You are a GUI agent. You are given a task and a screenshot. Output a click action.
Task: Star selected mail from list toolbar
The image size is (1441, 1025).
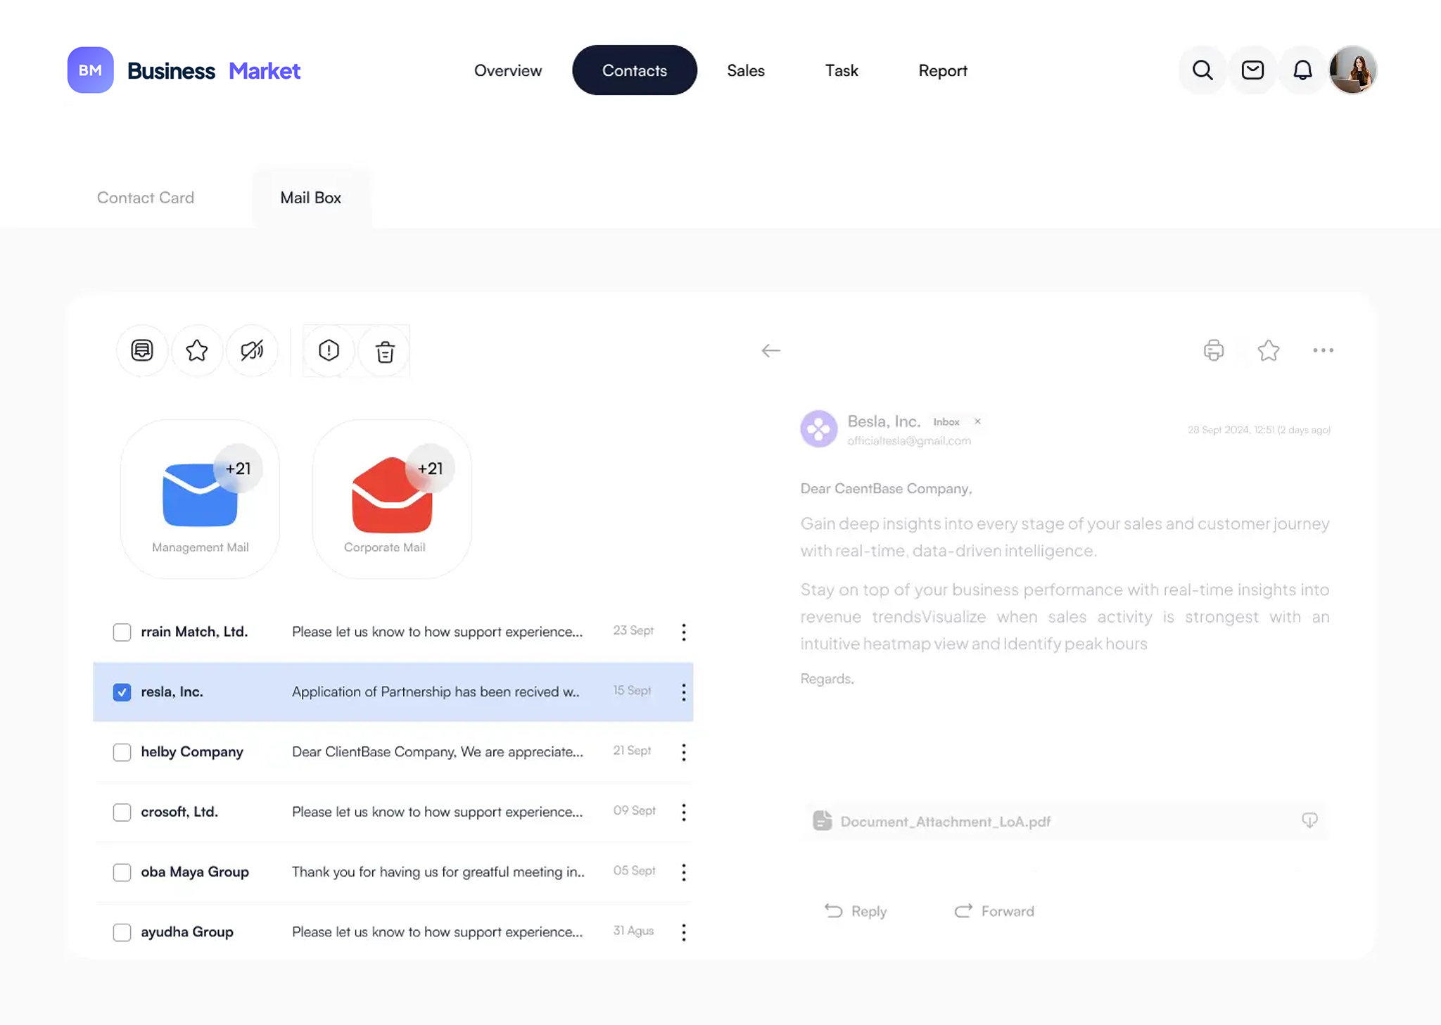click(x=197, y=350)
